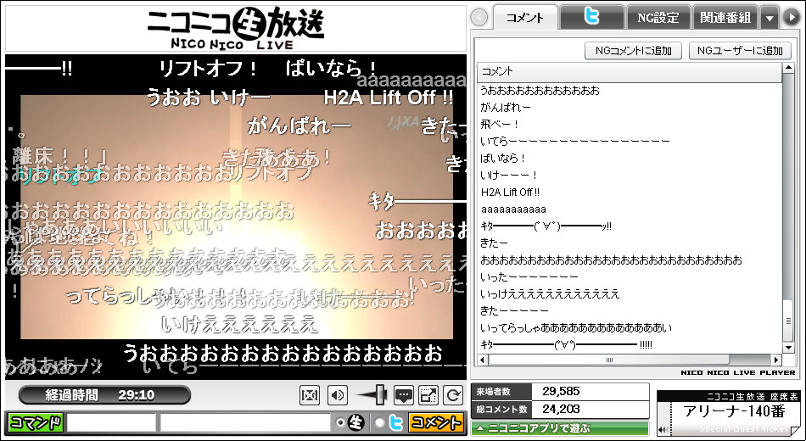806x441 pixels.
Task: Select the 生 broadcast radio option
Action: coord(339,422)
